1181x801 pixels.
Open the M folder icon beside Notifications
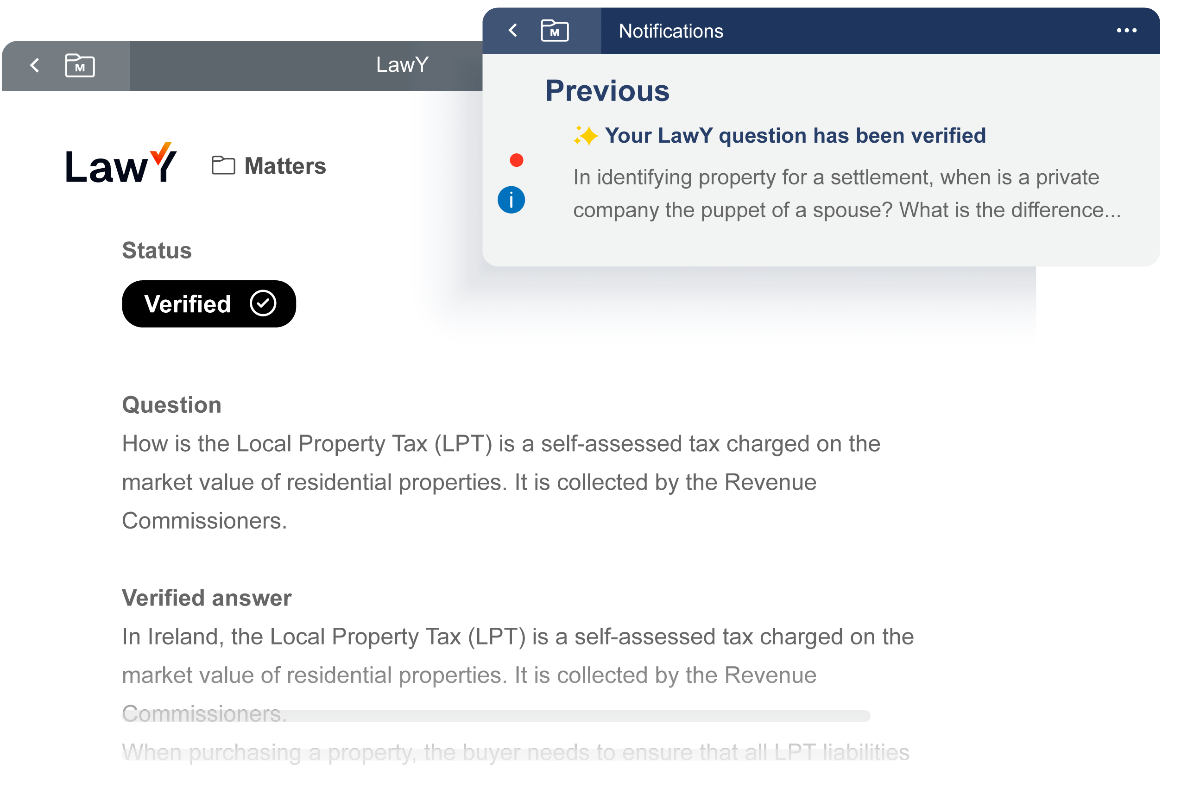point(555,31)
